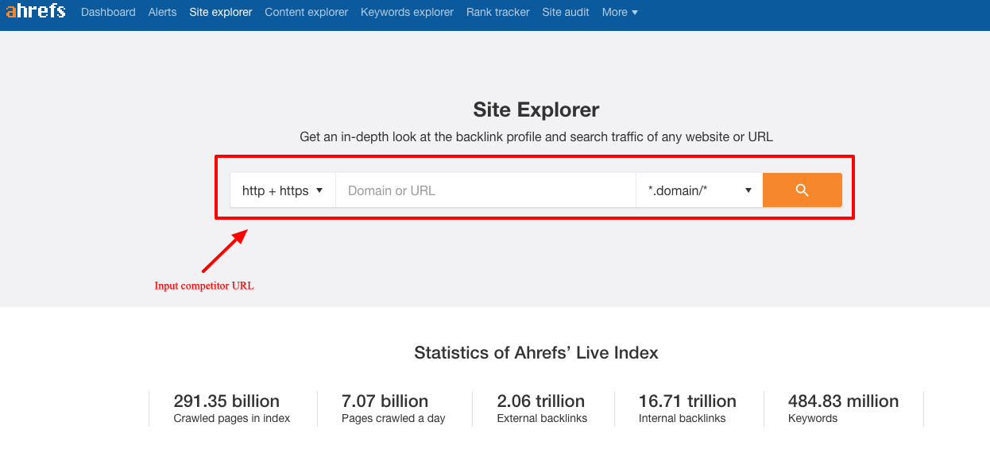Switch to Keywords explorer

point(407,12)
